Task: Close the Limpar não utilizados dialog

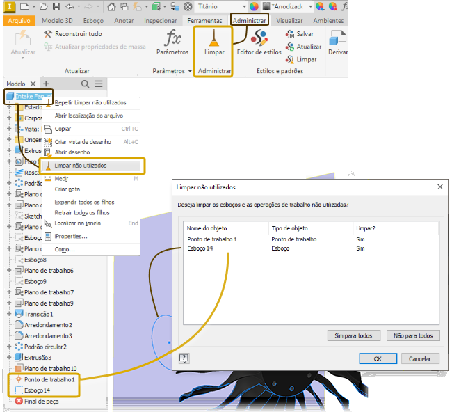Action: pyautogui.click(x=440, y=187)
